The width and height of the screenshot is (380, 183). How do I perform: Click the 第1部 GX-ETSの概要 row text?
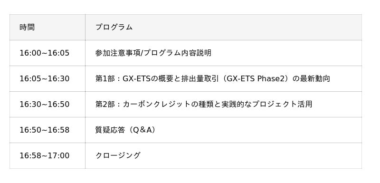212,78
